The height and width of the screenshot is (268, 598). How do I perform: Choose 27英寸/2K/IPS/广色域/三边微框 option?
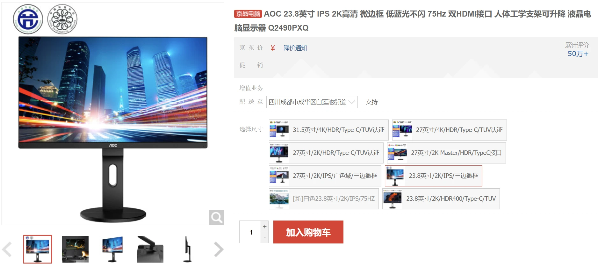point(325,176)
